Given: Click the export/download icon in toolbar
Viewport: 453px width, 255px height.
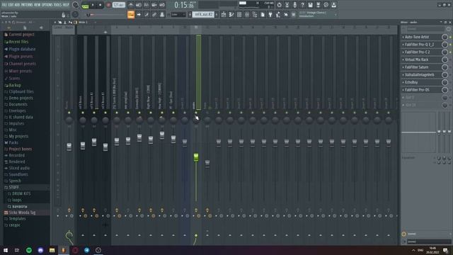Looking at the screenshot, I should pos(333,5).
